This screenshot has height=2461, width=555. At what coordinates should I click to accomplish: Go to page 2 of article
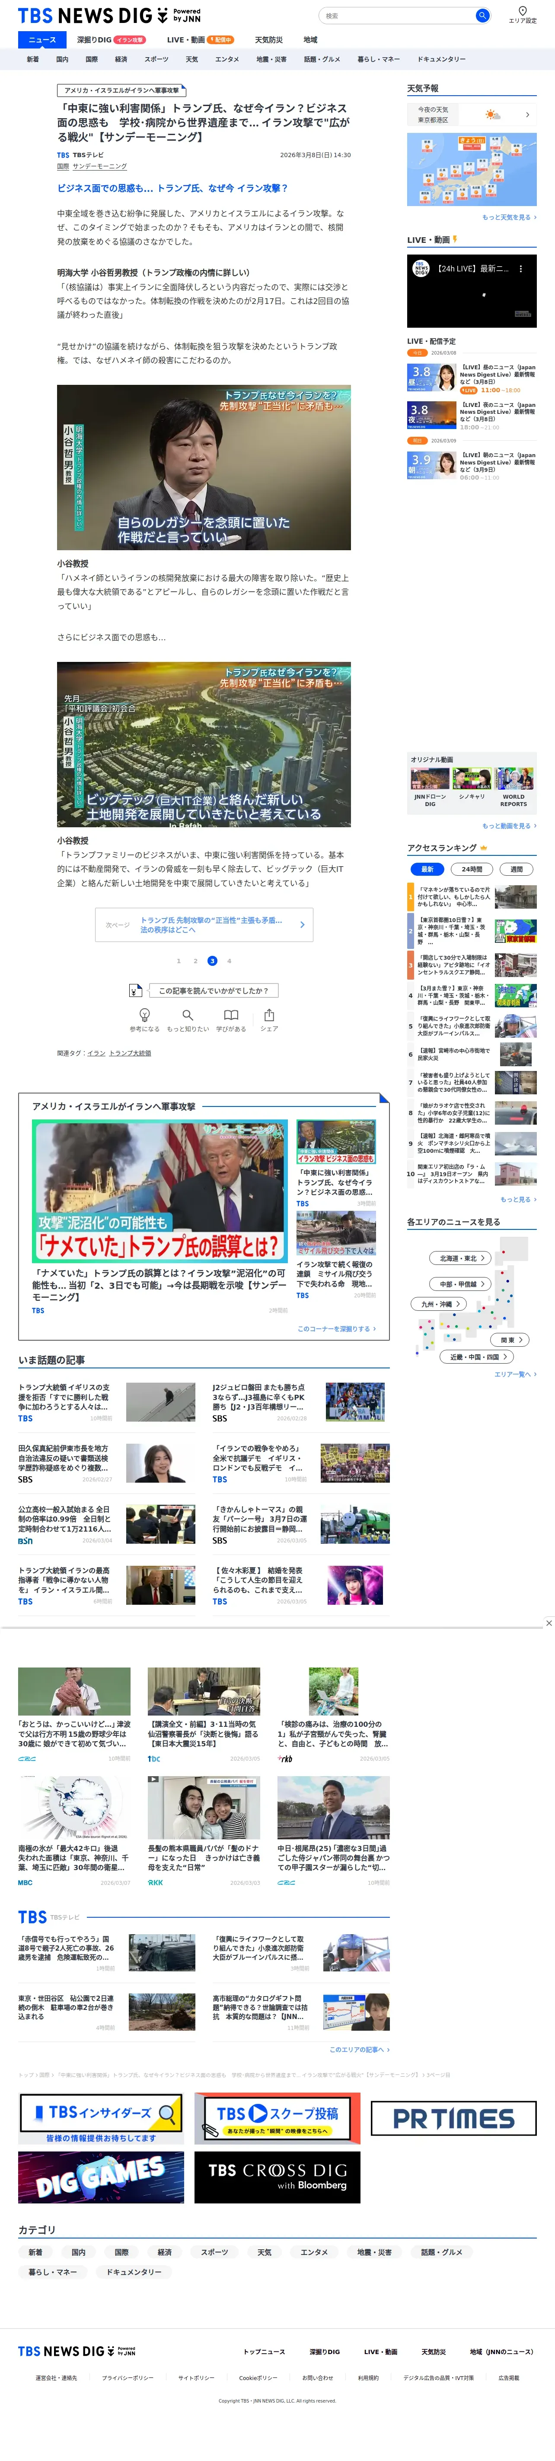[x=195, y=961]
